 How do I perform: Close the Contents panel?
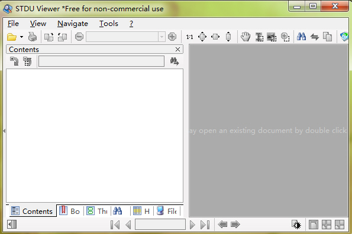click(x=177, y=49)
